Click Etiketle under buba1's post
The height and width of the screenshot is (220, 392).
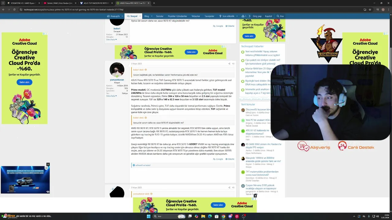(230, 26)
